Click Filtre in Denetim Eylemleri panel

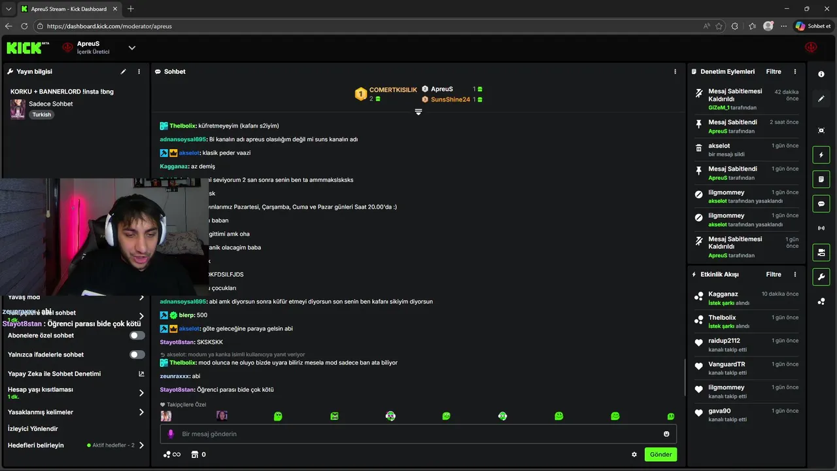[x=774, y=71]
